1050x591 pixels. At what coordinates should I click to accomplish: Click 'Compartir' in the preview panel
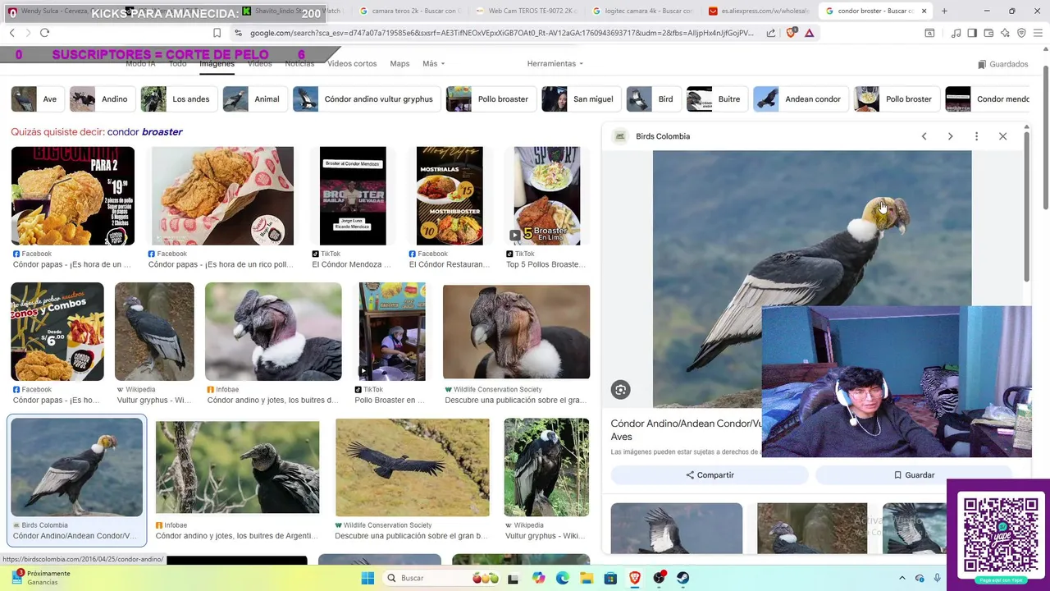point(710,475)
